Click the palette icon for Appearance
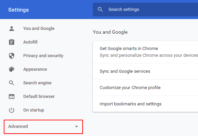Viewport: 198px width, 136px height. point(12,69)
